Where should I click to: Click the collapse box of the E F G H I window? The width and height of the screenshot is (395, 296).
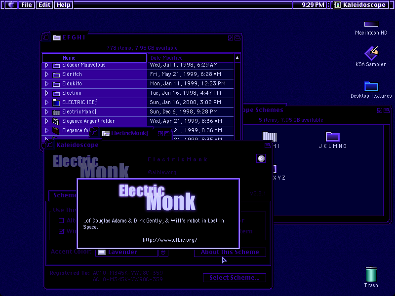[237, 38]
